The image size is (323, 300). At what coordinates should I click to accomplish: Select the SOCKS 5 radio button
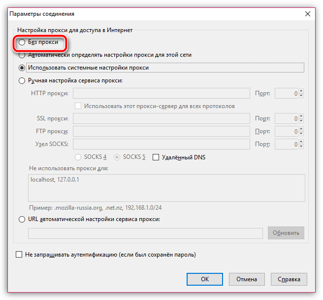coord(117,157)
